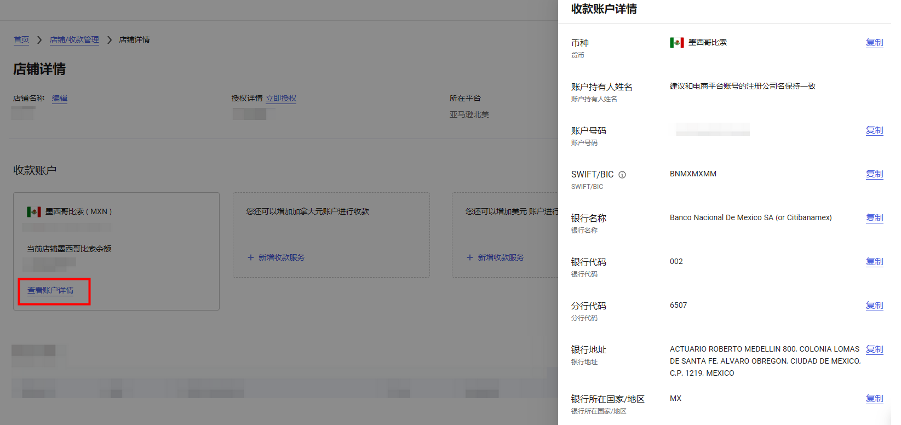Open 查看账户详情 account details link
This screenshot has height=425, width=901.
coord(50,290)
